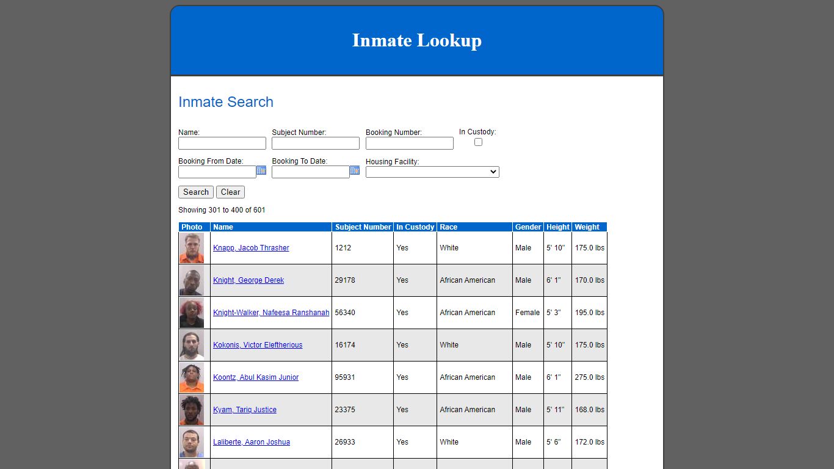Click the Clear button
The image size is (834, 469).
coord(230,192)
